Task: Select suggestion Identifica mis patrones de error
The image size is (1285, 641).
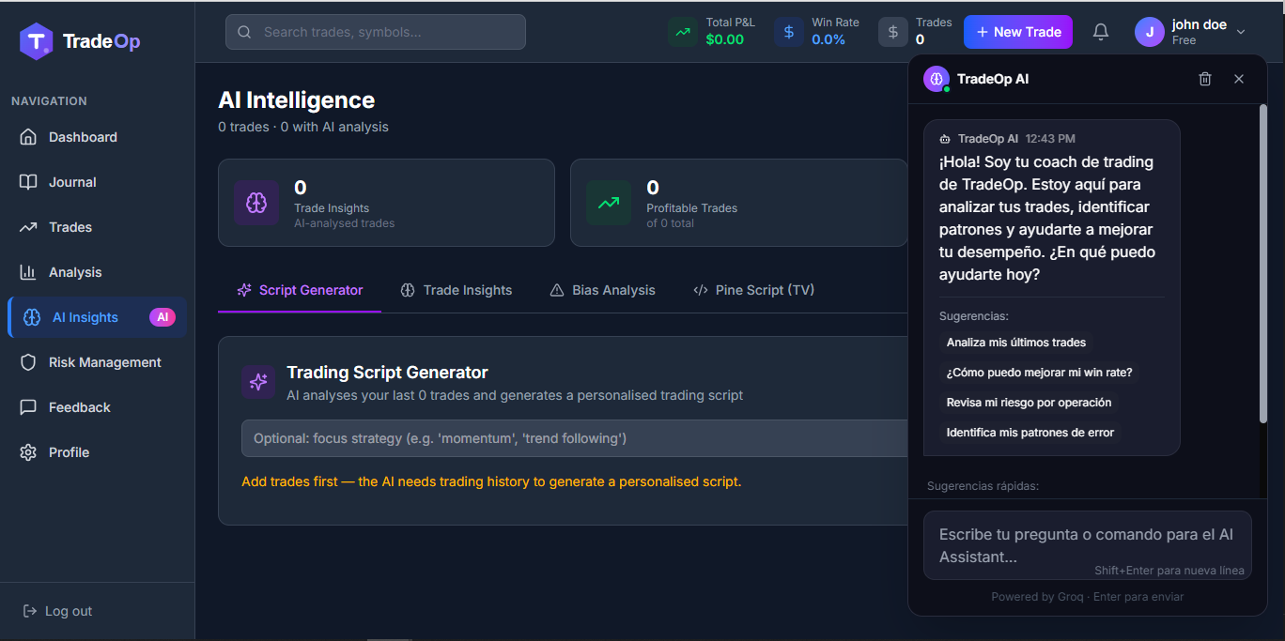Action: [x=1030, y=433]
